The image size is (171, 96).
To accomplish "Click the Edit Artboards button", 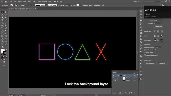I will [158, 27].
